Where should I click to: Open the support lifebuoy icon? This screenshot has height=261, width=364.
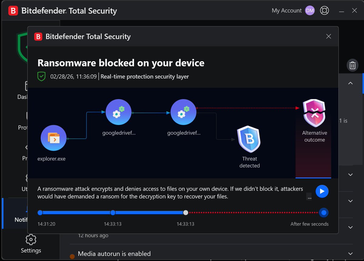click(x=325, y=11)
